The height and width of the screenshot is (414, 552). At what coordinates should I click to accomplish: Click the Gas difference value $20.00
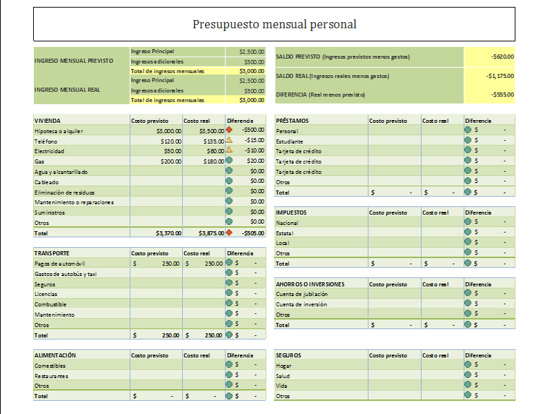click(x=255, y=161)
